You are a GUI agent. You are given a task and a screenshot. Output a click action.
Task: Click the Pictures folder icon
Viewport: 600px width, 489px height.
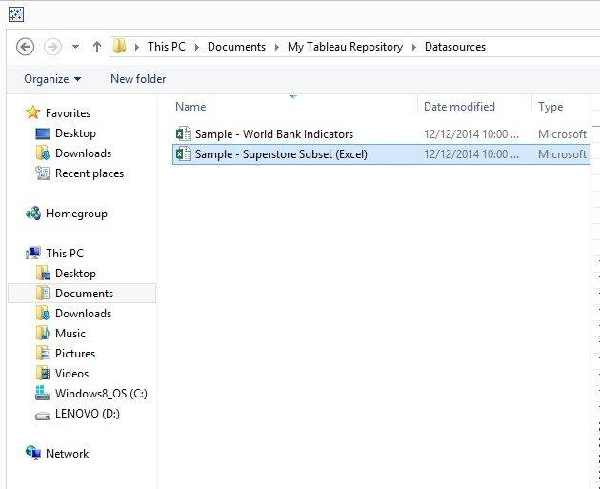click(x=43, y=353)
